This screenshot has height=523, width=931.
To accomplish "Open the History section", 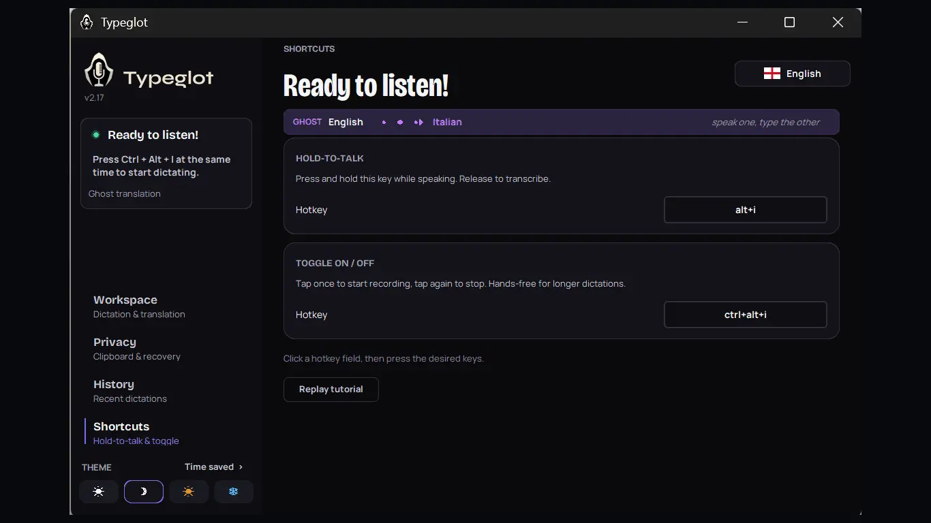I will click(130, 391).
